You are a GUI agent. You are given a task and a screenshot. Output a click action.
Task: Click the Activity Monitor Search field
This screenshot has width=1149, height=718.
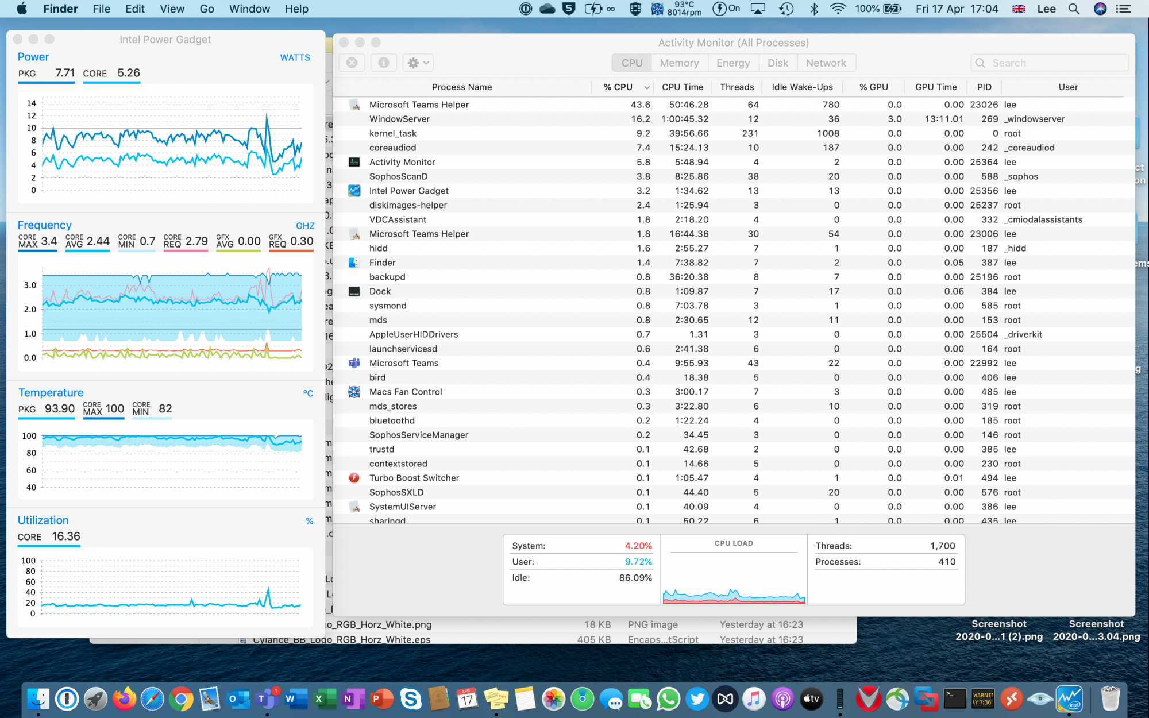click(1050, 63)
